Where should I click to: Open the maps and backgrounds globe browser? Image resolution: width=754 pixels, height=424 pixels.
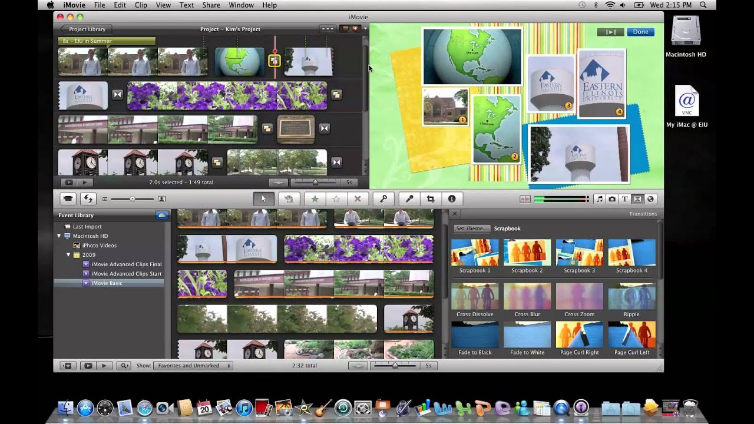[651, 199]
